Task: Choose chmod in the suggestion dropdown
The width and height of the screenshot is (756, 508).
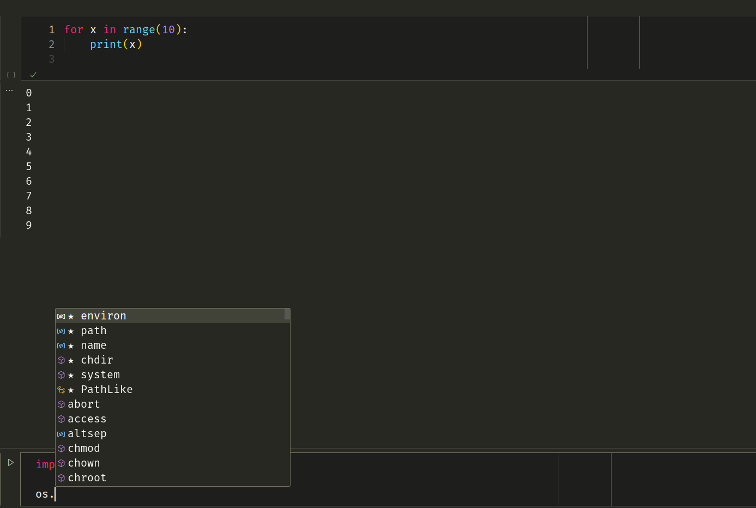Action: pyautogui.click(x=84, y=448)
